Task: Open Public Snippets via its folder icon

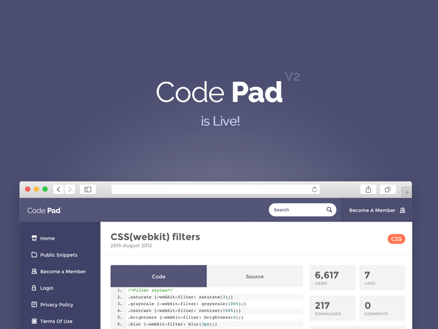Action: [x=34, y=254]
